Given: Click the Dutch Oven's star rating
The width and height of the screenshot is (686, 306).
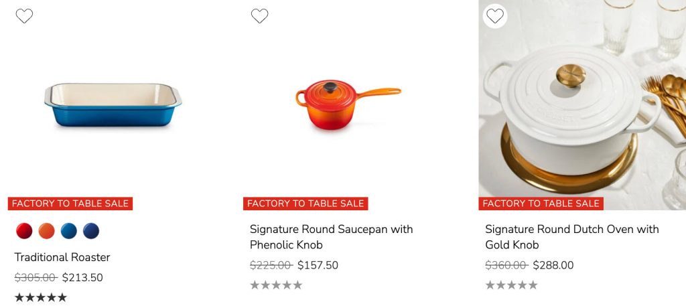Looking at the screenshot, I should 511,285.
